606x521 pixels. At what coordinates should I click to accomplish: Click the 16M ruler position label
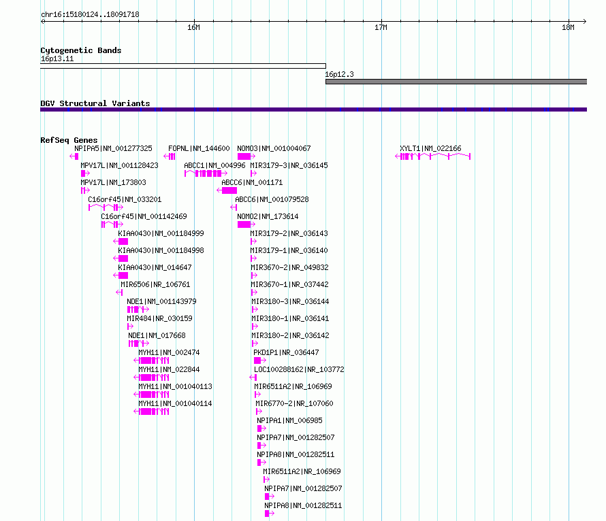click(193, 27)
